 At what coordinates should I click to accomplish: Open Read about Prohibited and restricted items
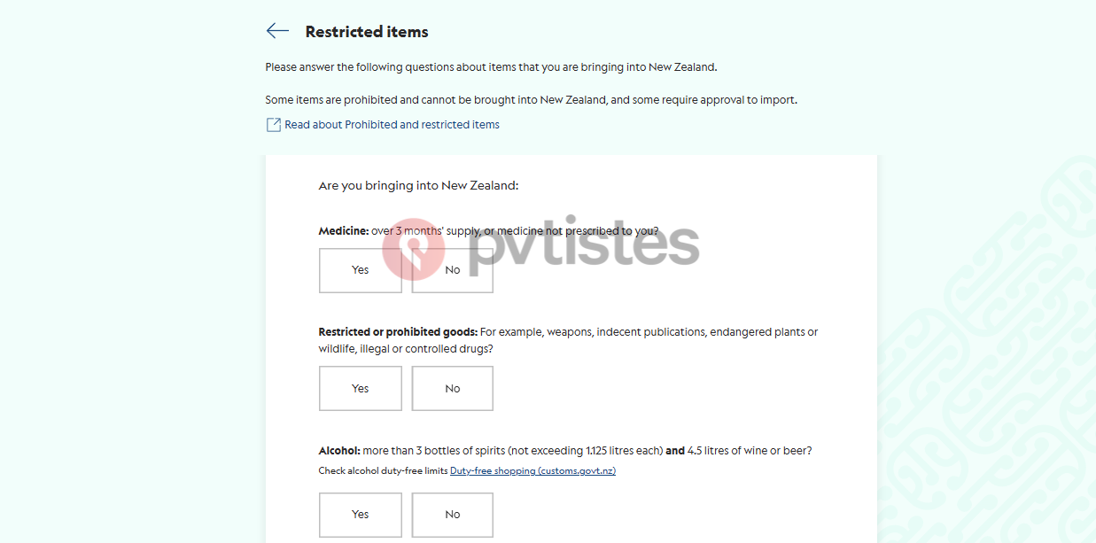(392, 125)
